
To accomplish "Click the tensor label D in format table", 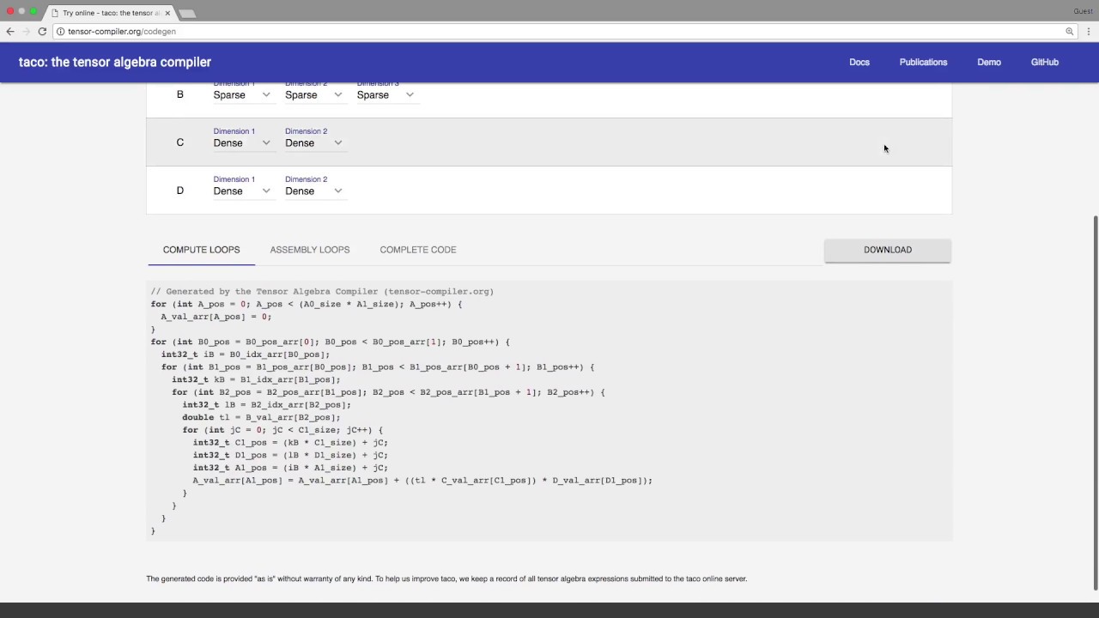I will coord(180,191).
